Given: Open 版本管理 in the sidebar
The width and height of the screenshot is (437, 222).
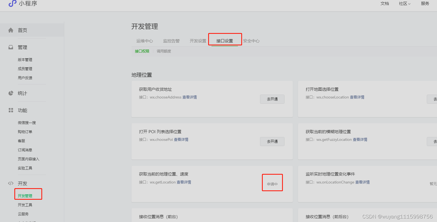Looking at the screenshot, I should [25, 60].
